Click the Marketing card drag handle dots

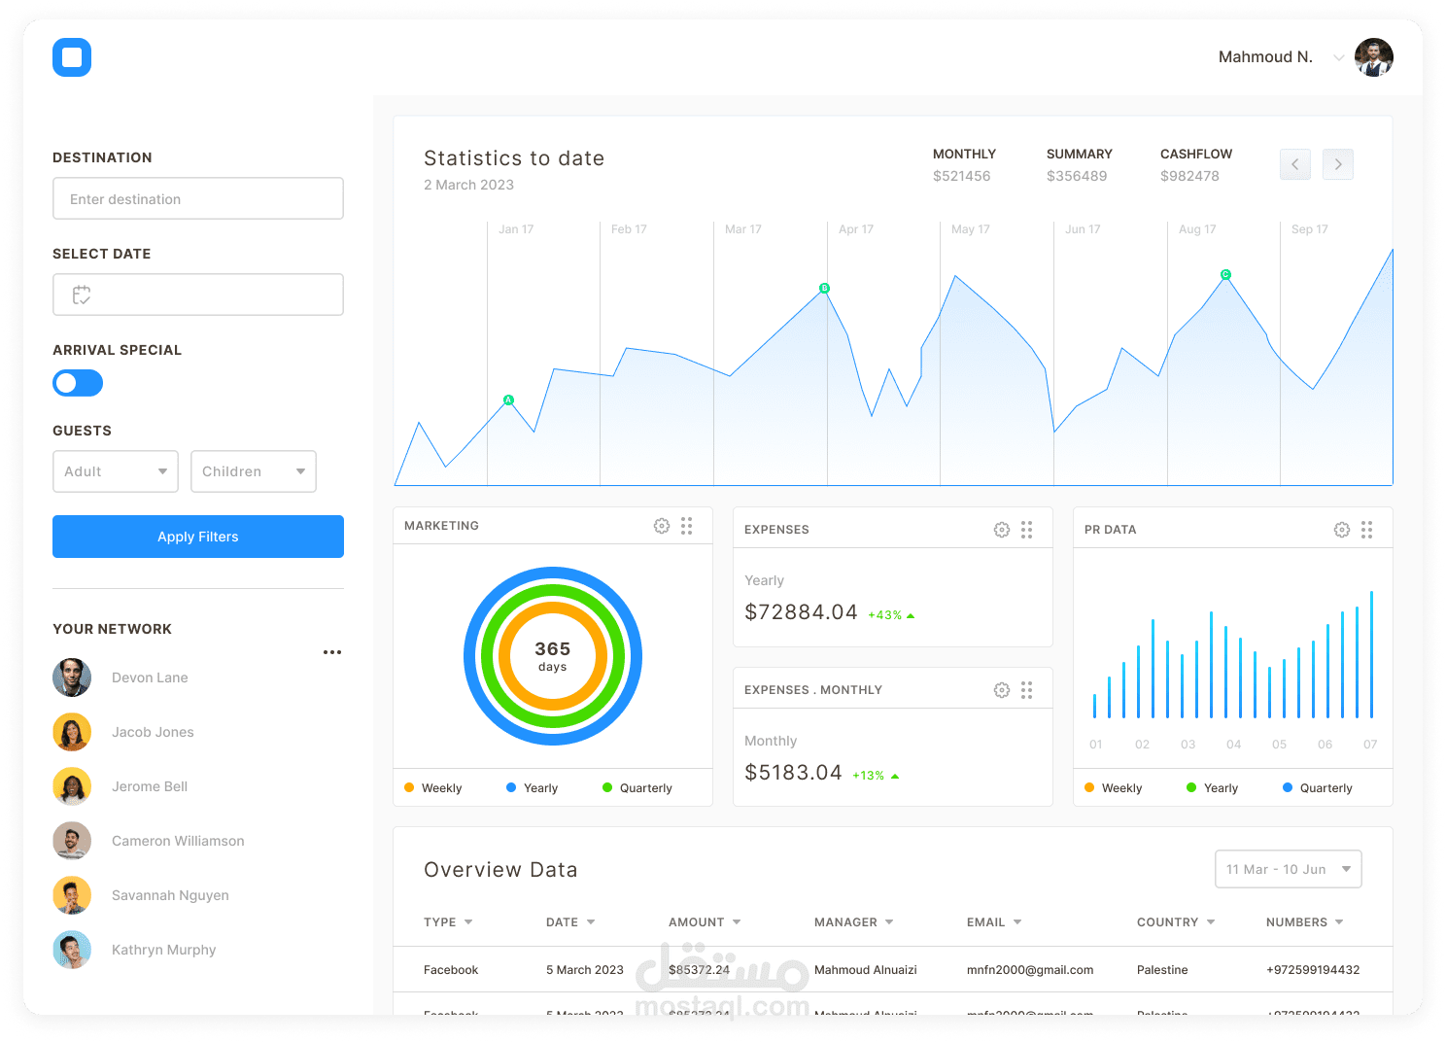coord(687,526)
